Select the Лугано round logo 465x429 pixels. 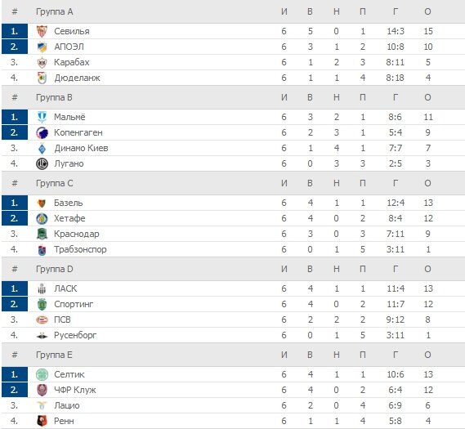point(42,163)
